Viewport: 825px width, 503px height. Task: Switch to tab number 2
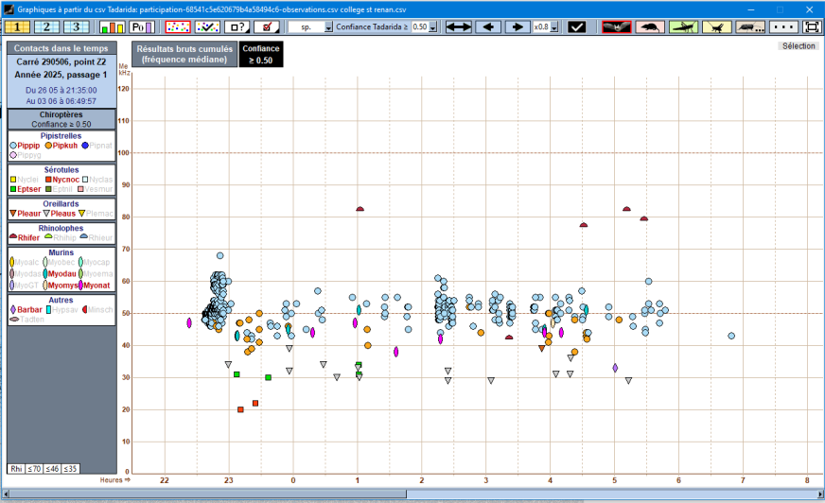47,26
